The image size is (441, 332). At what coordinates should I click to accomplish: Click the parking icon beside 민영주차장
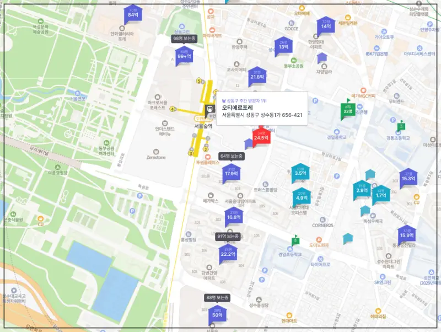point(430,24)
